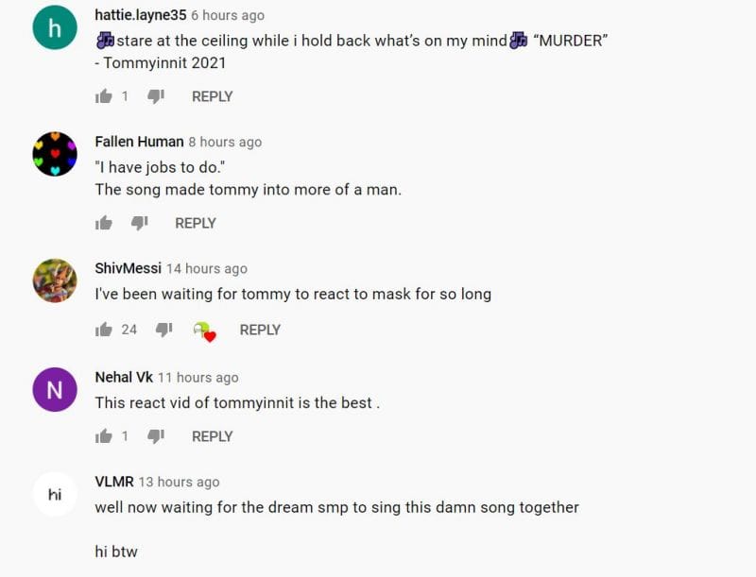
Task: Open VLMR's channel avatar
Action: point(55,493)
